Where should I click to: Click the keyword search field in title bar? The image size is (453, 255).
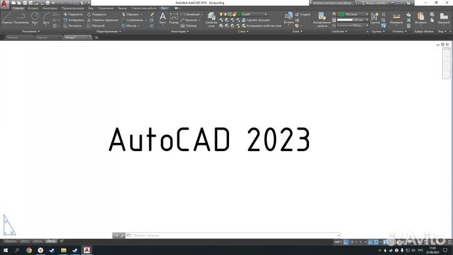(x=332, y=3)
